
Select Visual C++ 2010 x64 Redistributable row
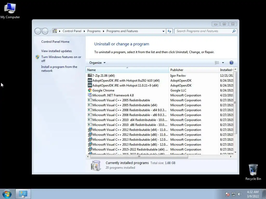159,120
